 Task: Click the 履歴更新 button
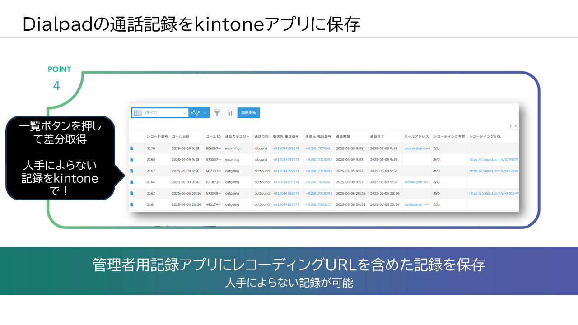tap(248, 113)
